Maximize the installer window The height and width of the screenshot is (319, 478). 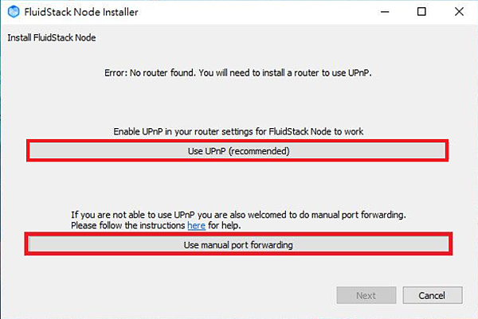click(421, 12)
